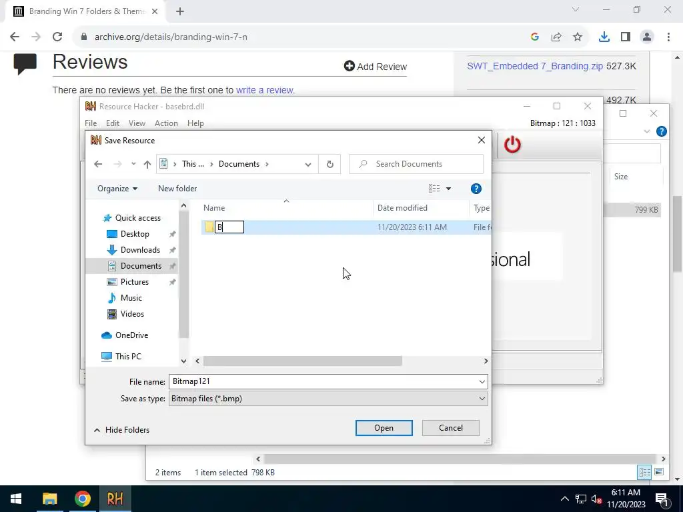
Task: Open Chrome Downloads icon
Action: 604,37
